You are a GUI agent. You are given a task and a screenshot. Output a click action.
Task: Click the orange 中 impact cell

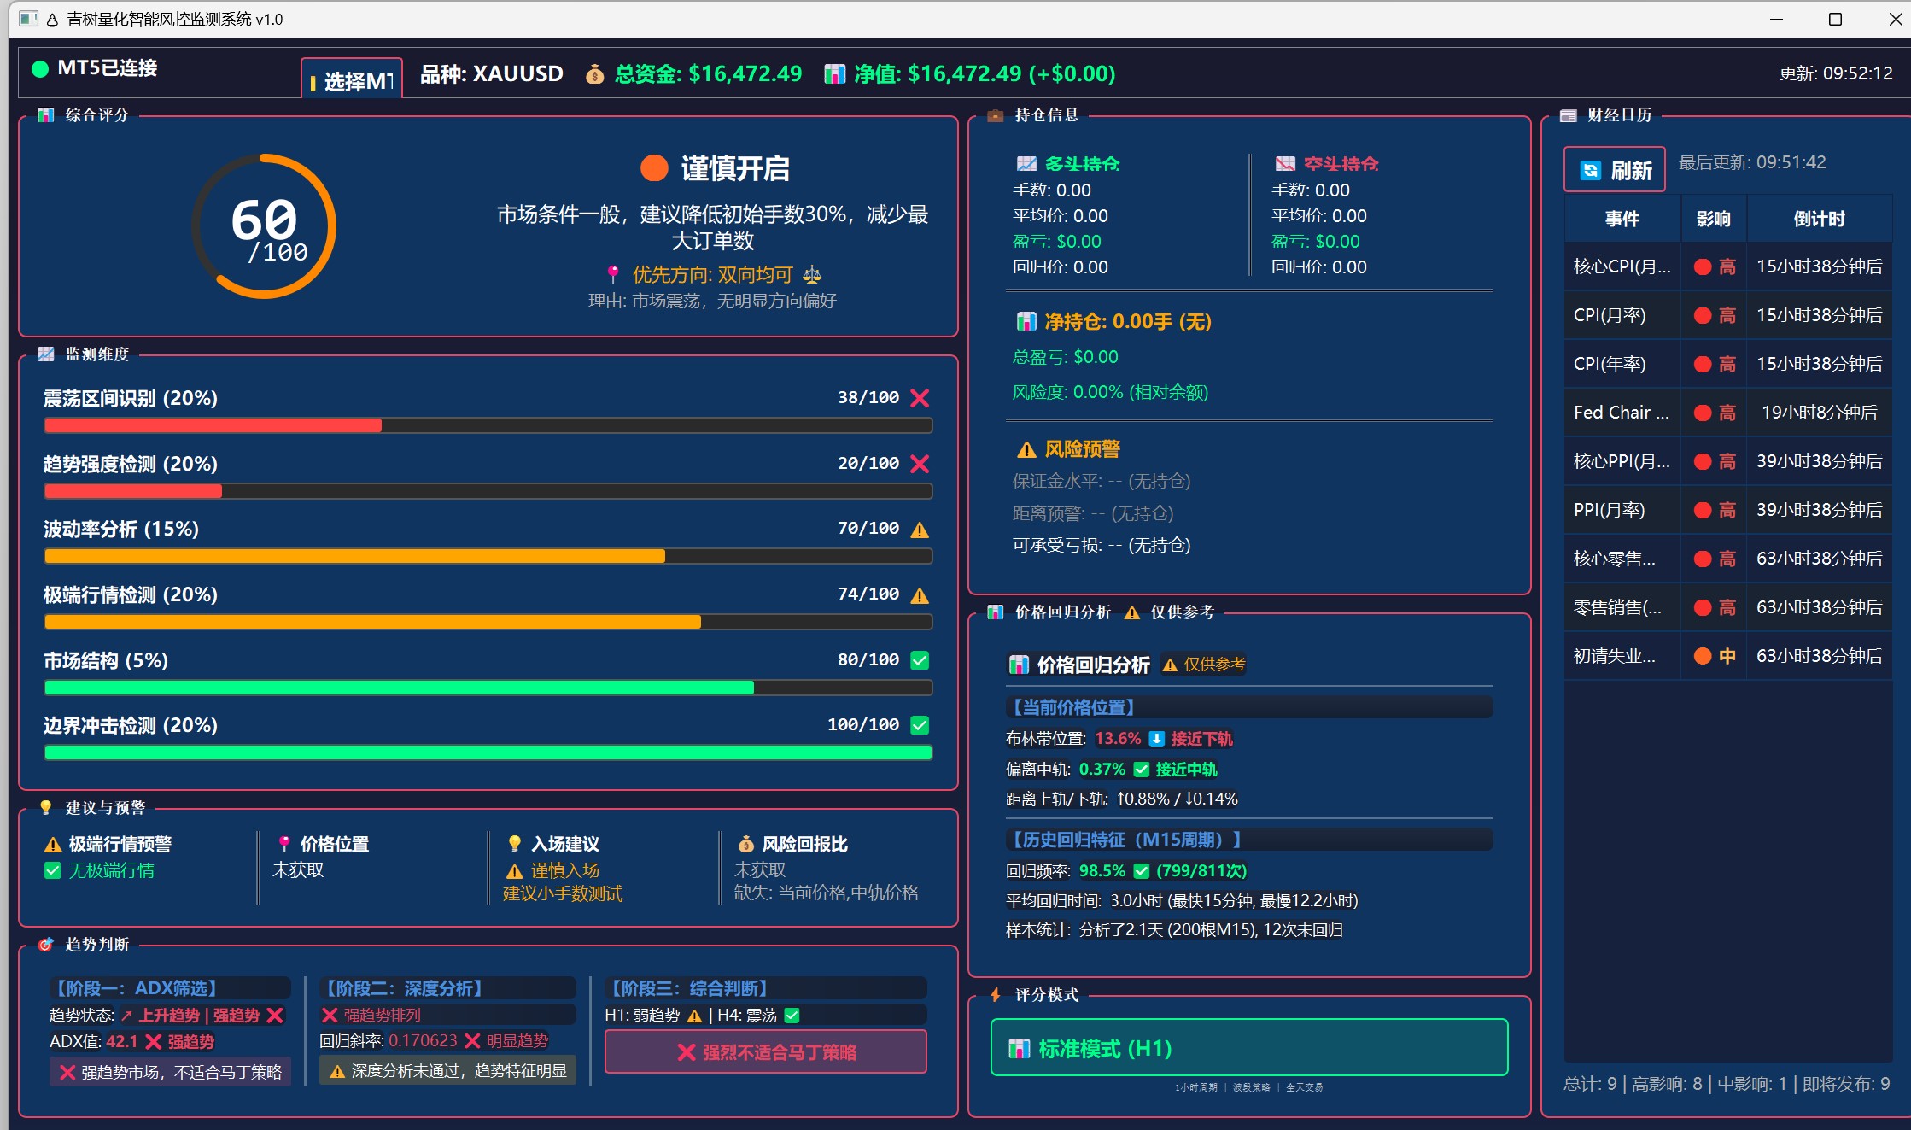click(x=1714, y=656)
